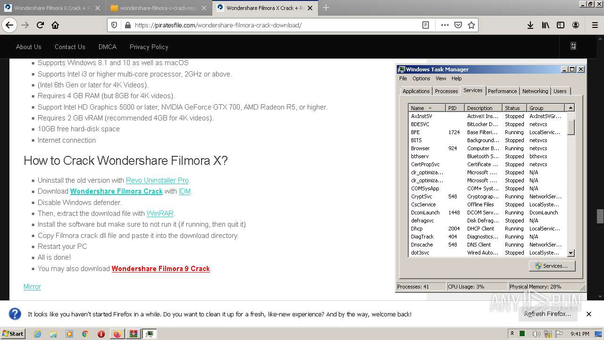Click the Firefox forward arrow

[25, 25]
